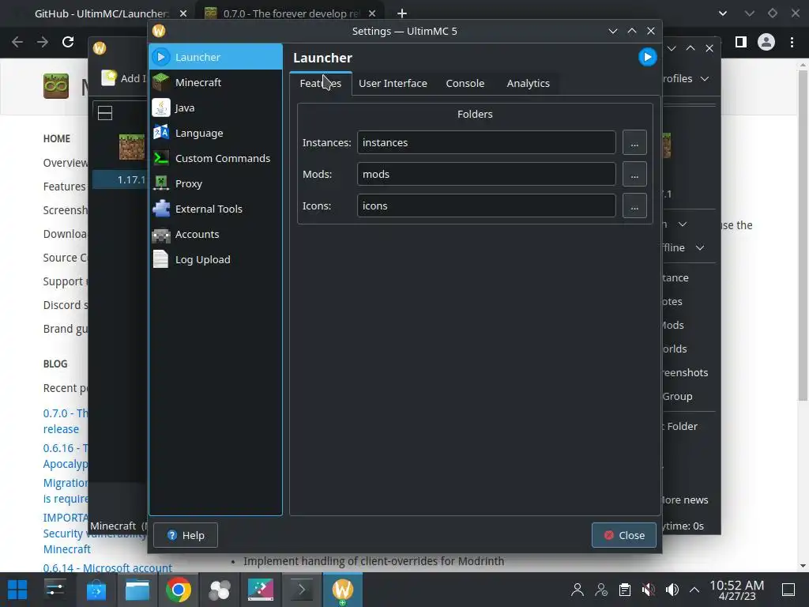Open the browser three-dot menu

[x=792, y=42]
